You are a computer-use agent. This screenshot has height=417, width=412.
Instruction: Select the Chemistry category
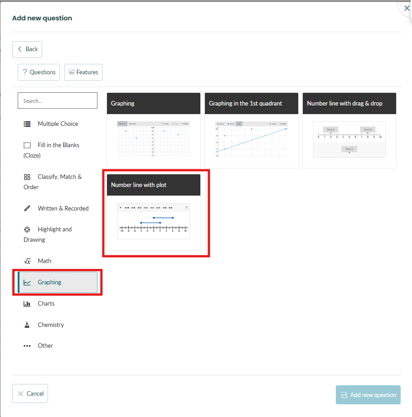pos(58,325)
